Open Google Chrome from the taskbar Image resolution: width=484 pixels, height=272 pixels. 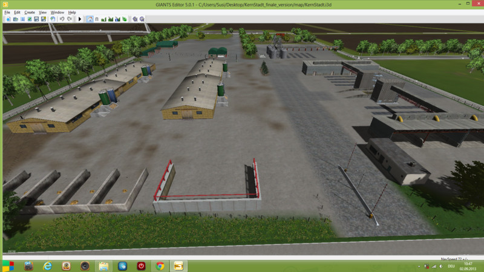click(x=160, y=265)
